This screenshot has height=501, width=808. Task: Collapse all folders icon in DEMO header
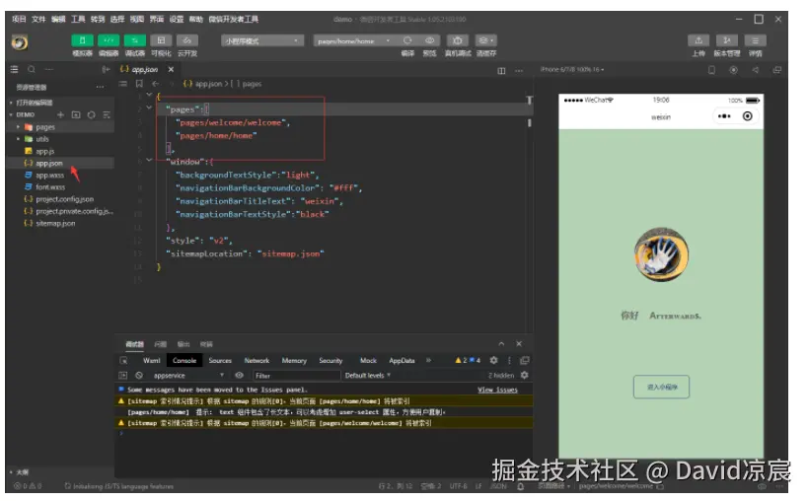[x=107, y=114]
